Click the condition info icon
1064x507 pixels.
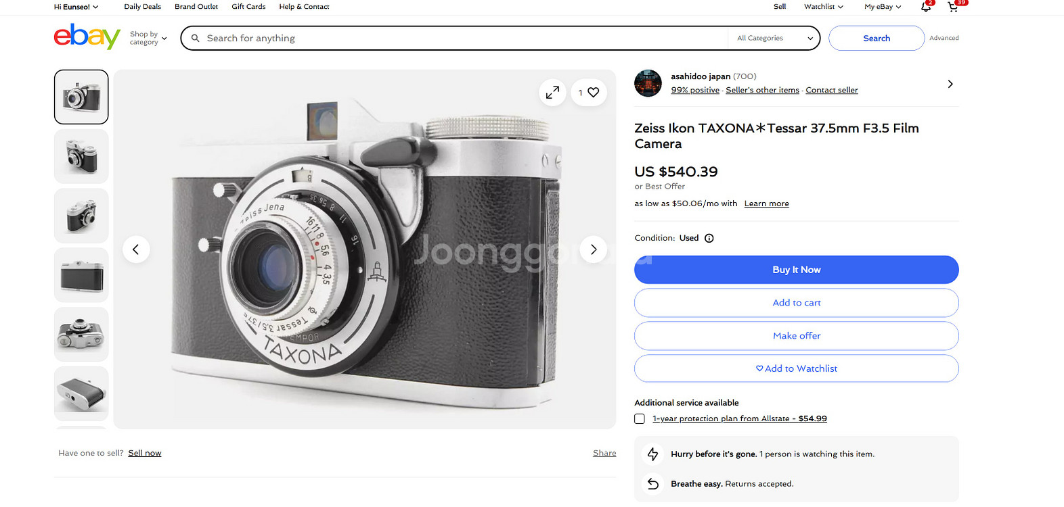[709, 238]
